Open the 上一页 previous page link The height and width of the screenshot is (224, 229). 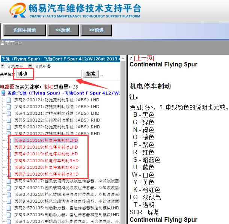[x=144, y=58]
